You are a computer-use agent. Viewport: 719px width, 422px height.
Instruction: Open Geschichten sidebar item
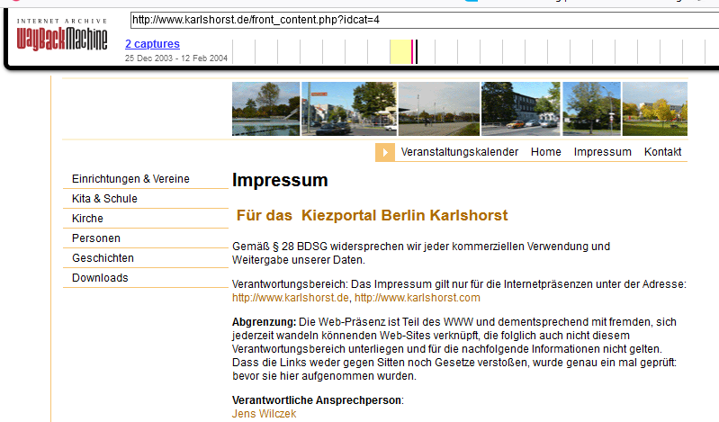point(103,257)
